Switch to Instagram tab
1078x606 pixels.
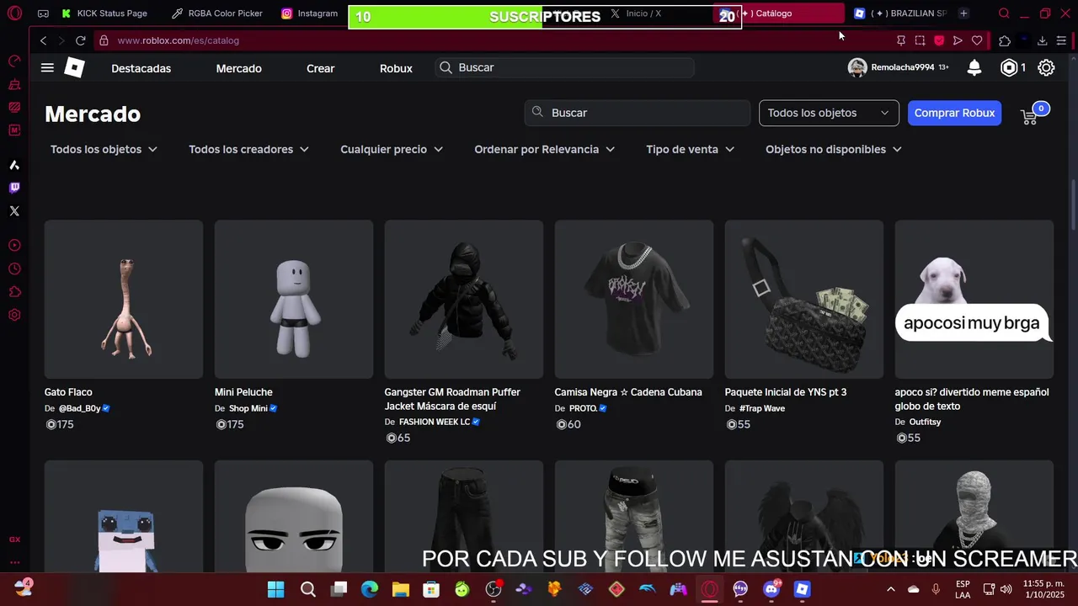[x=309, y=13]
